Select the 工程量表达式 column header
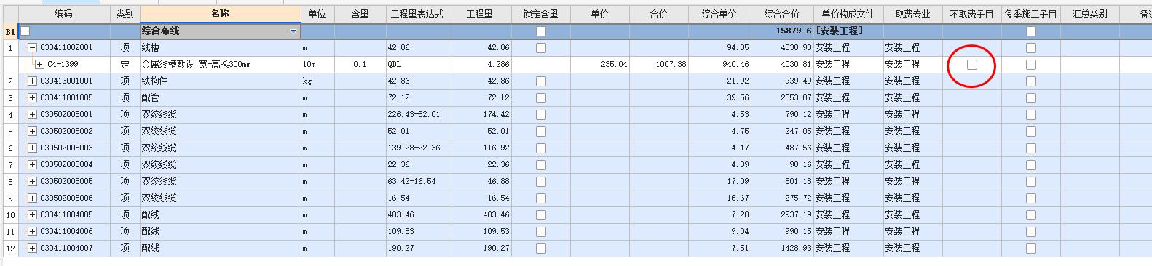This screenshot has width=1152, height=266. 417,14
